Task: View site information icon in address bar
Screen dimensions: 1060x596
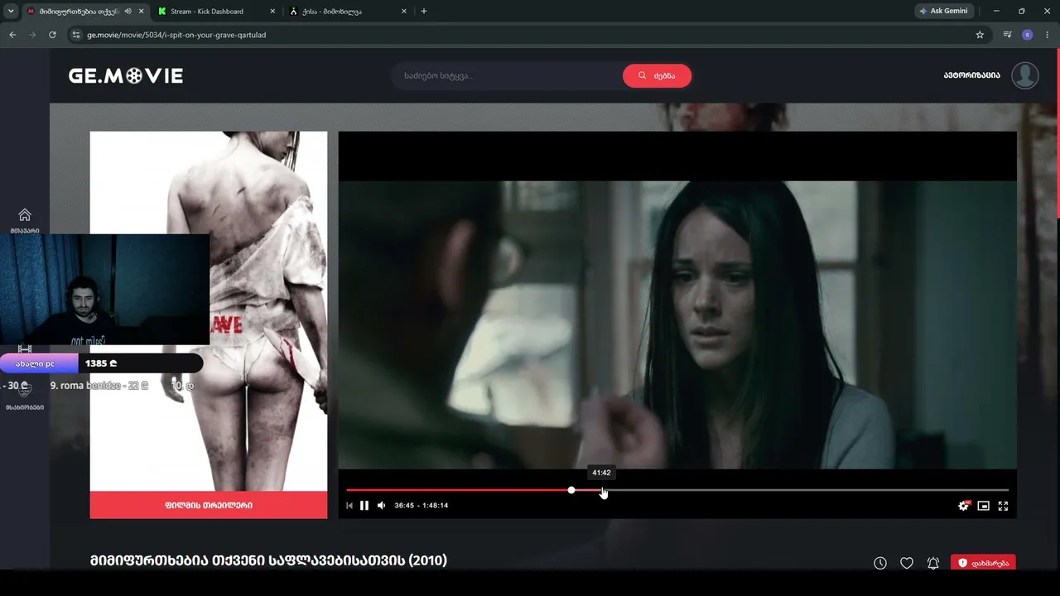Action: (76, 35)
